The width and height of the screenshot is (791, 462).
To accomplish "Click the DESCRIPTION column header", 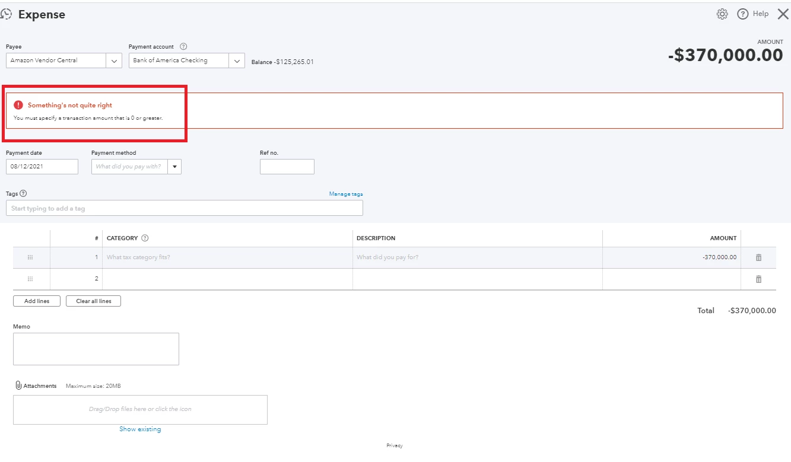I will click(x=376, y=238).
